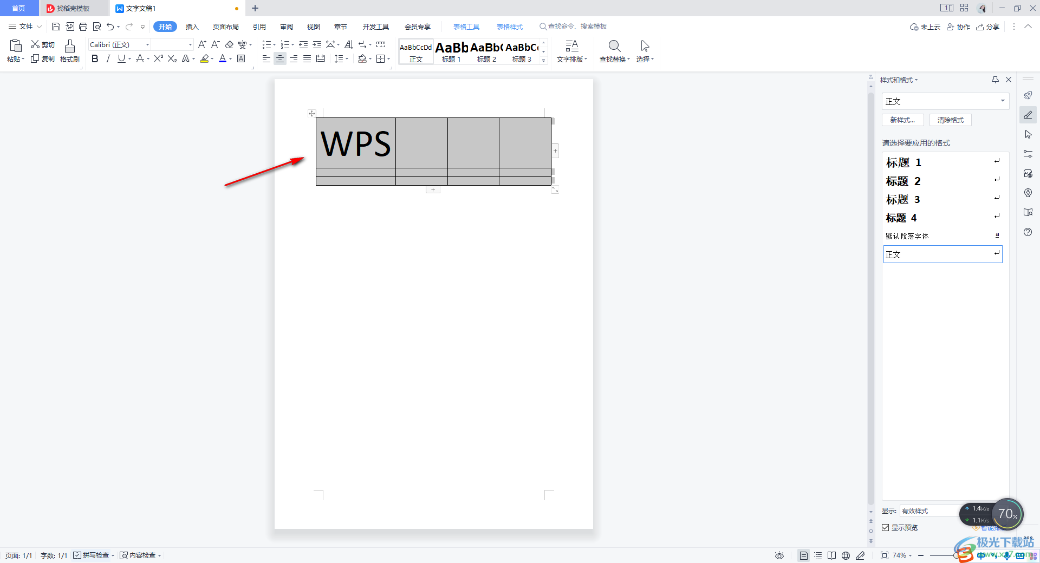Image resolution: width=1040 pixels, height=563 pixels.
Task: Open the current style 正文 dropdown in pane
Action: [x=1003, y=101]
